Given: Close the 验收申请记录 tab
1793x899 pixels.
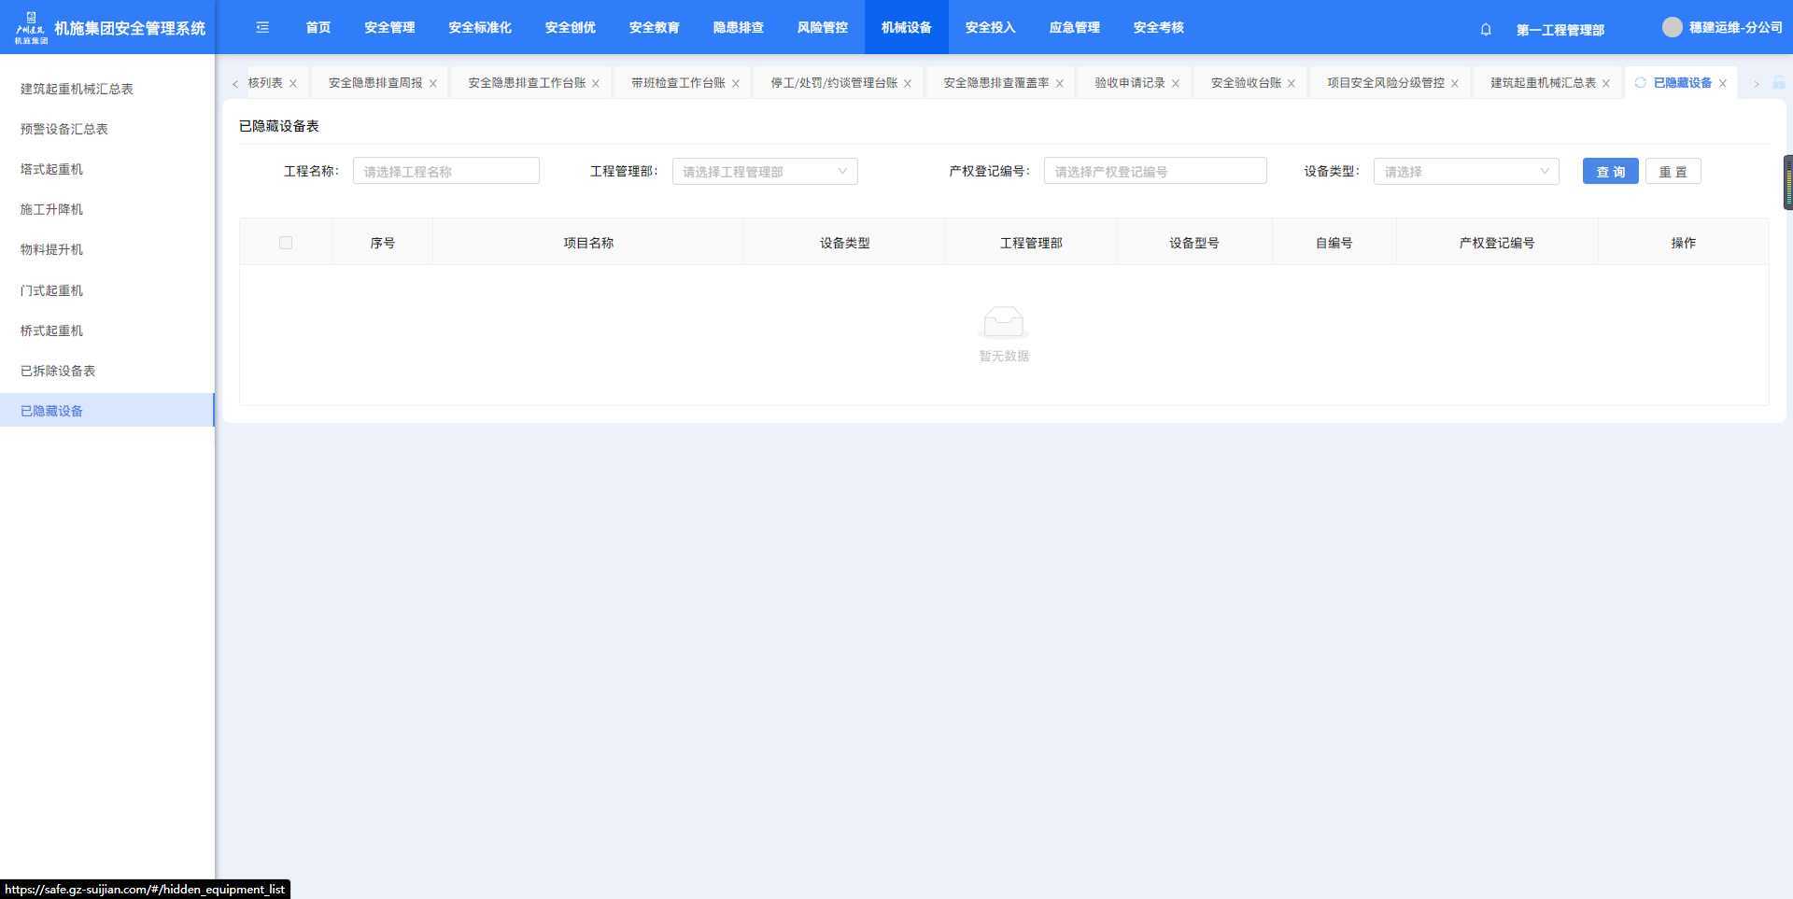Looking at the screenshot, I should pos(1176,84).
